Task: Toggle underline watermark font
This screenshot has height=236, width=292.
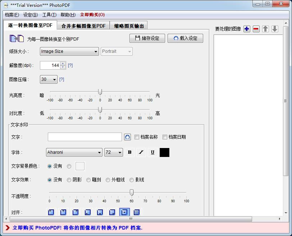Action: [152, 152]
